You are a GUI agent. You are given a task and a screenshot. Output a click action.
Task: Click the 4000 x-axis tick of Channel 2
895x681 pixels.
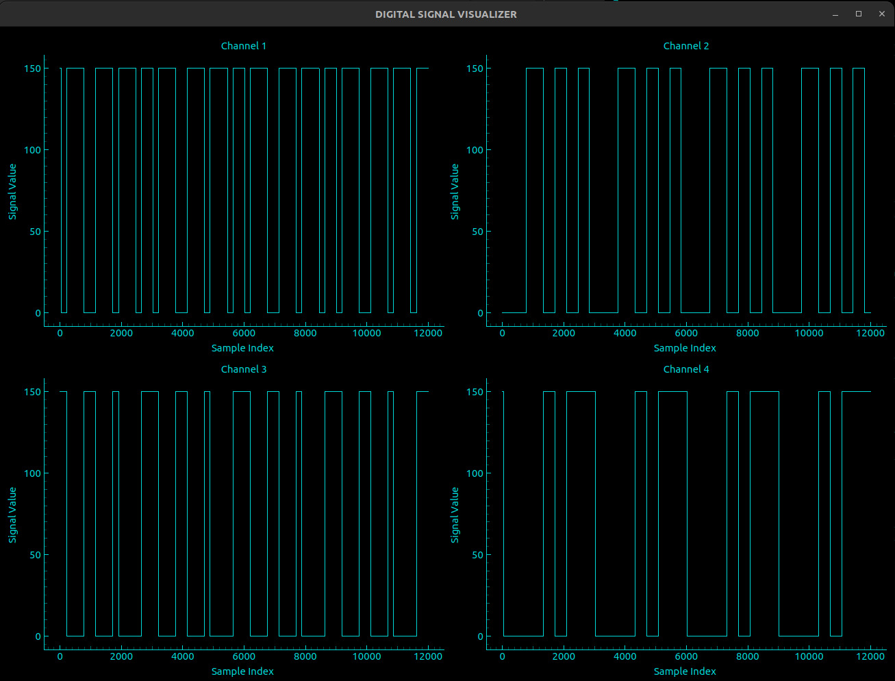click(x=625, y=333)
